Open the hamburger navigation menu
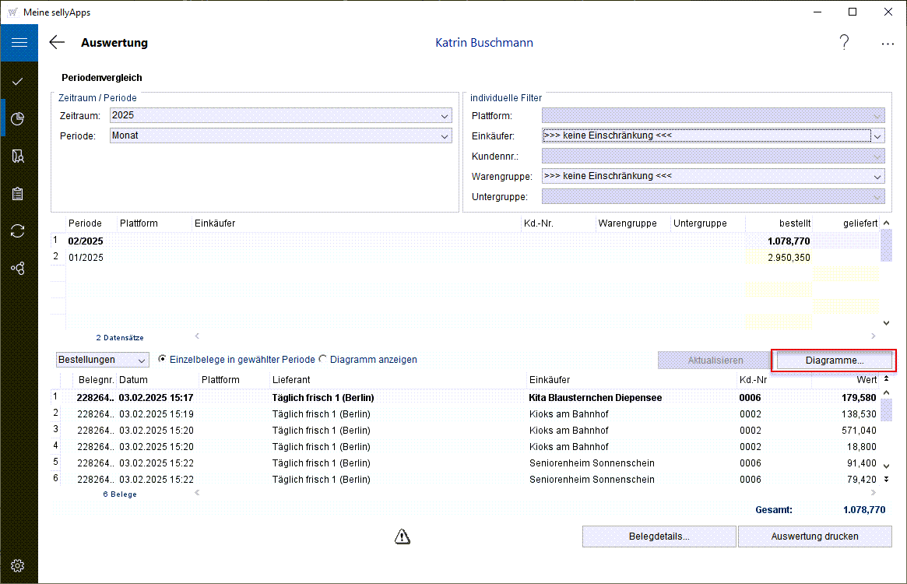Image resolution: width=907 pixels, height=584 pixels. (x=19, y=43)
